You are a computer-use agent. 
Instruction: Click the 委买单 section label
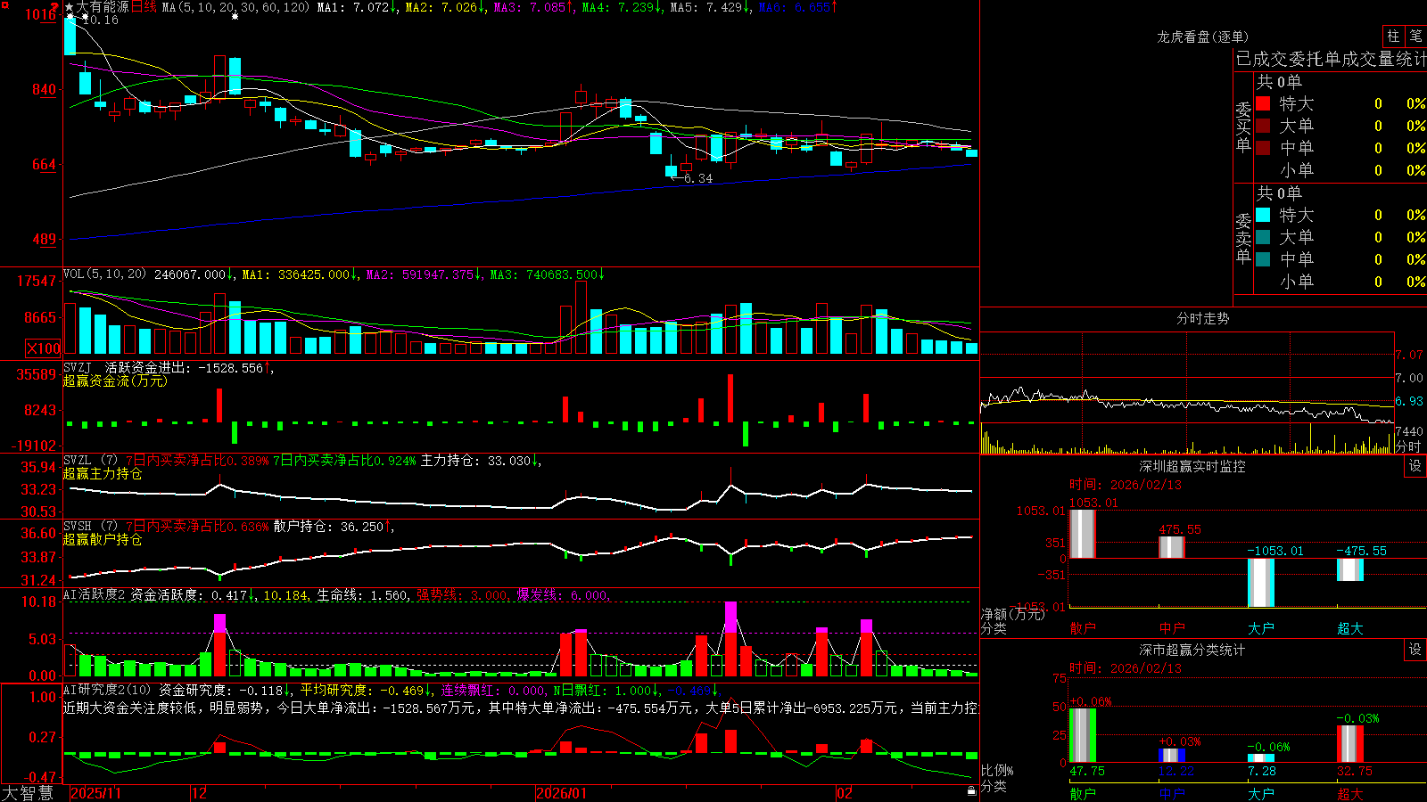tap(1243, 127)
